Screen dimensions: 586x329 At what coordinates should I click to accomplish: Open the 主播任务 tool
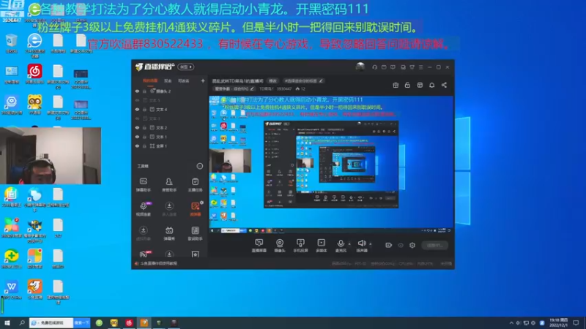[x=195, y=185]
